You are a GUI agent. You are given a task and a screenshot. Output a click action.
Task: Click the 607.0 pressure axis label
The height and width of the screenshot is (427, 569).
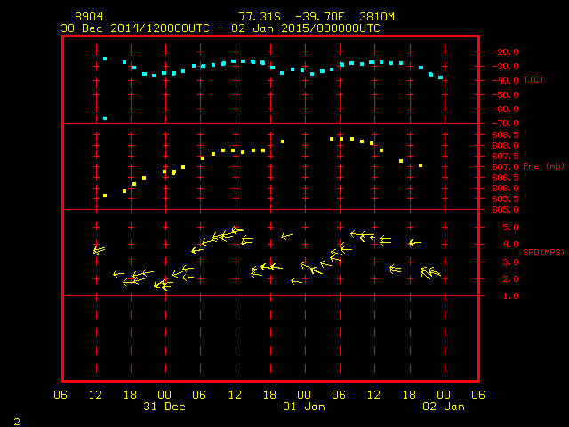(x=506, y=167)
